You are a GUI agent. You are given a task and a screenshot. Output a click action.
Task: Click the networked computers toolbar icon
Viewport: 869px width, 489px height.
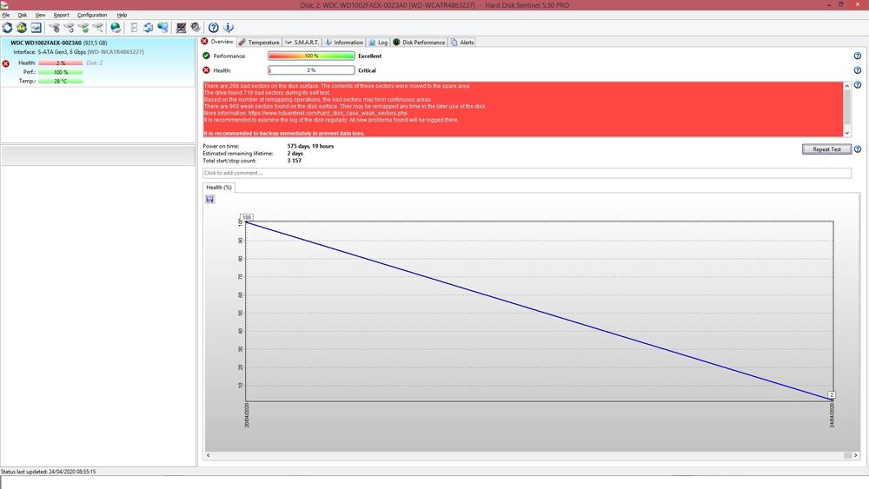coord(163,27)
